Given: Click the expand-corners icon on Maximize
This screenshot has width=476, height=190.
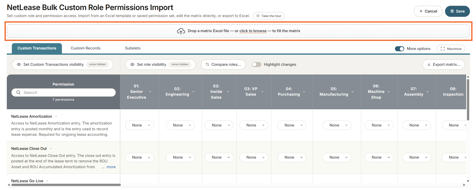Looking at the screenshot, I should (x=443, y=49).
